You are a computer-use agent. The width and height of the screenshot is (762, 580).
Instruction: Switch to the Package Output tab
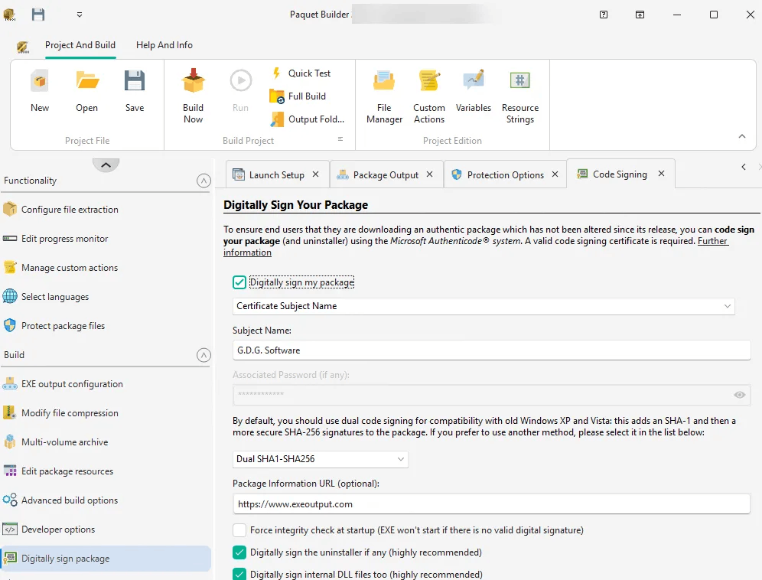pos(386,175)
